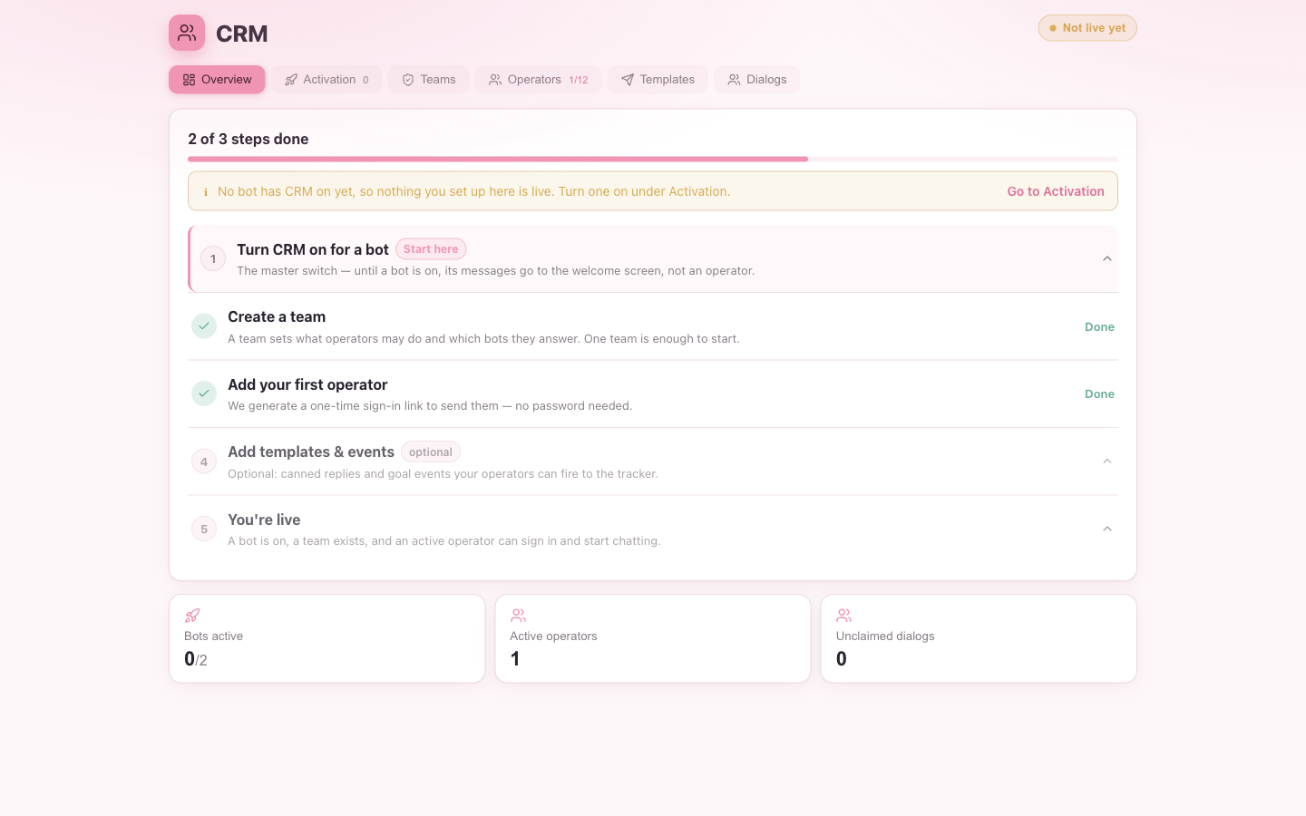1306x816 pixels.
Task: Open the Templates tab
Action: [x=658, y=80]
